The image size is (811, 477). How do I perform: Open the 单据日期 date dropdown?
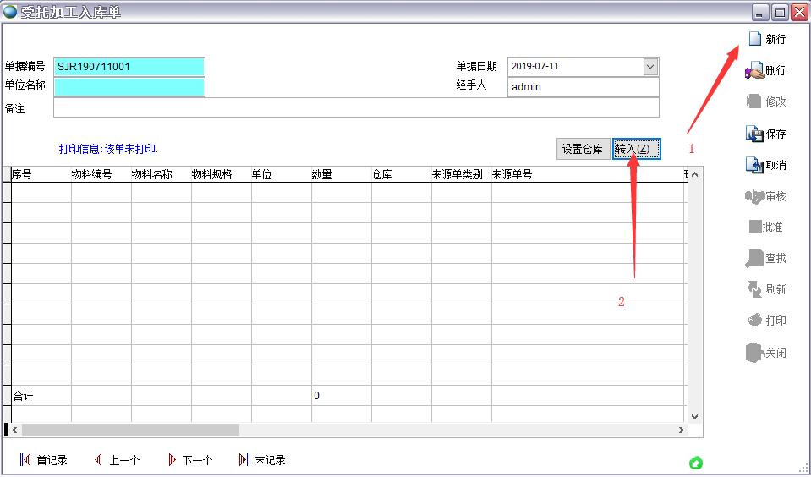point(649,67)
